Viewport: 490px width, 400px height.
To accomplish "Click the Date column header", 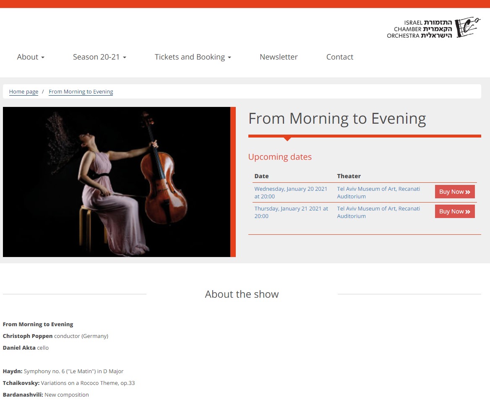I will (261, 176).
